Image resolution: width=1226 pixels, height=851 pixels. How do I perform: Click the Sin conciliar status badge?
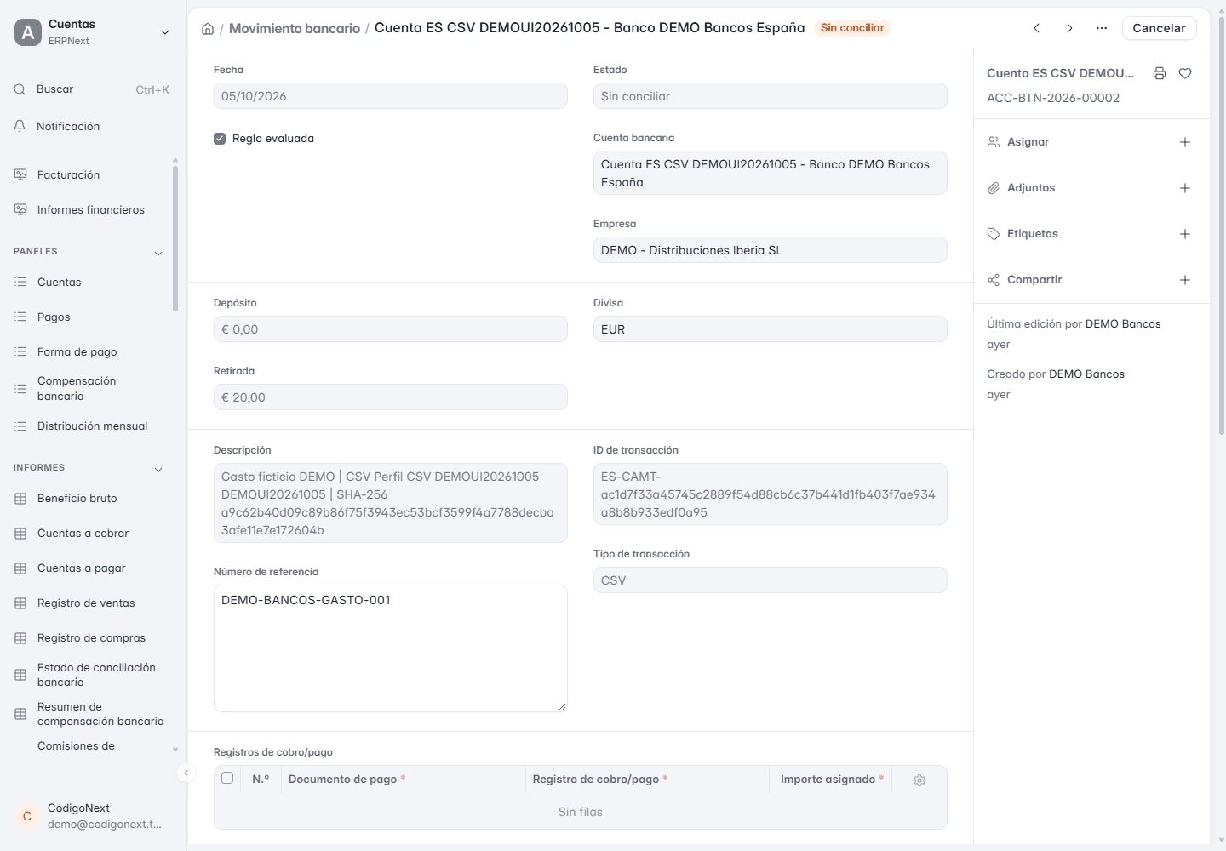[852, 28]
